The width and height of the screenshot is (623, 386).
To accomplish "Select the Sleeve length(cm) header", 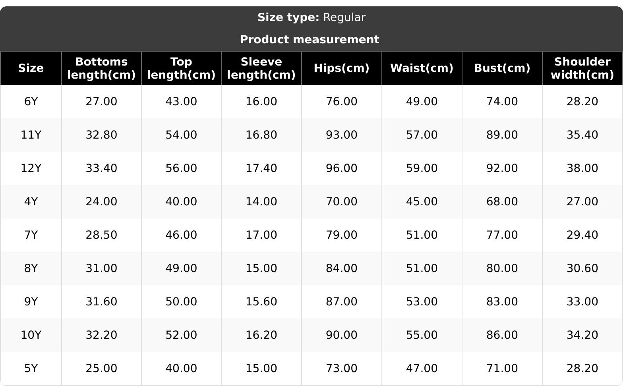I will [x=261, y=68].
